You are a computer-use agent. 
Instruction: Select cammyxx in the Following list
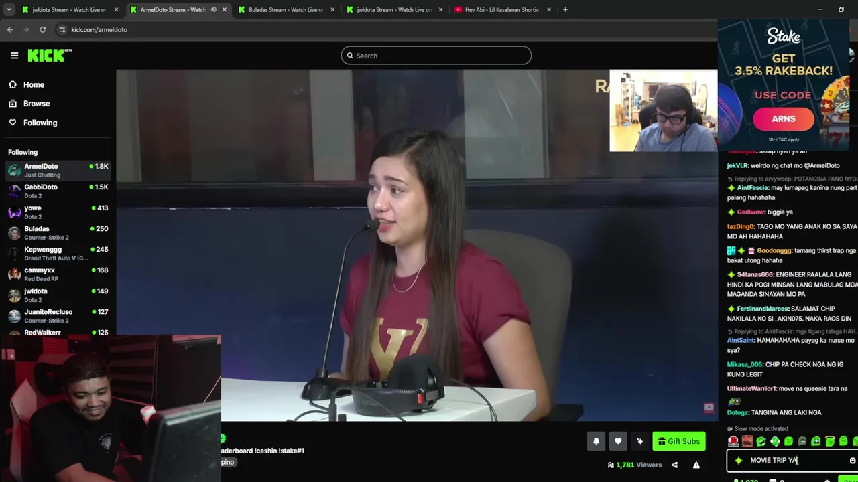click(58, 274)
